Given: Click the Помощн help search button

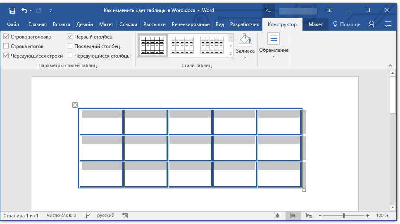Looking at the screenshot, I should click(x=347, y=24).
